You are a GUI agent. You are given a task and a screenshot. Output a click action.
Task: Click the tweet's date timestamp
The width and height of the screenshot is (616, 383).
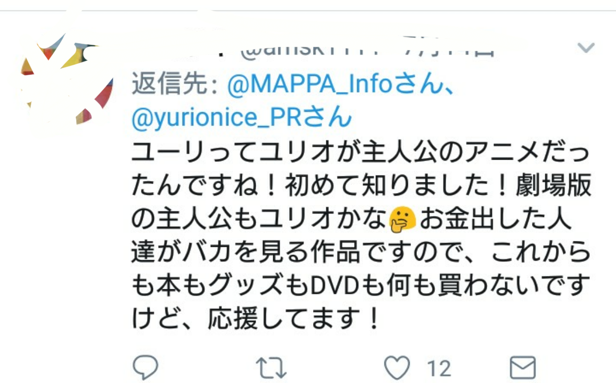pos(449,49)
